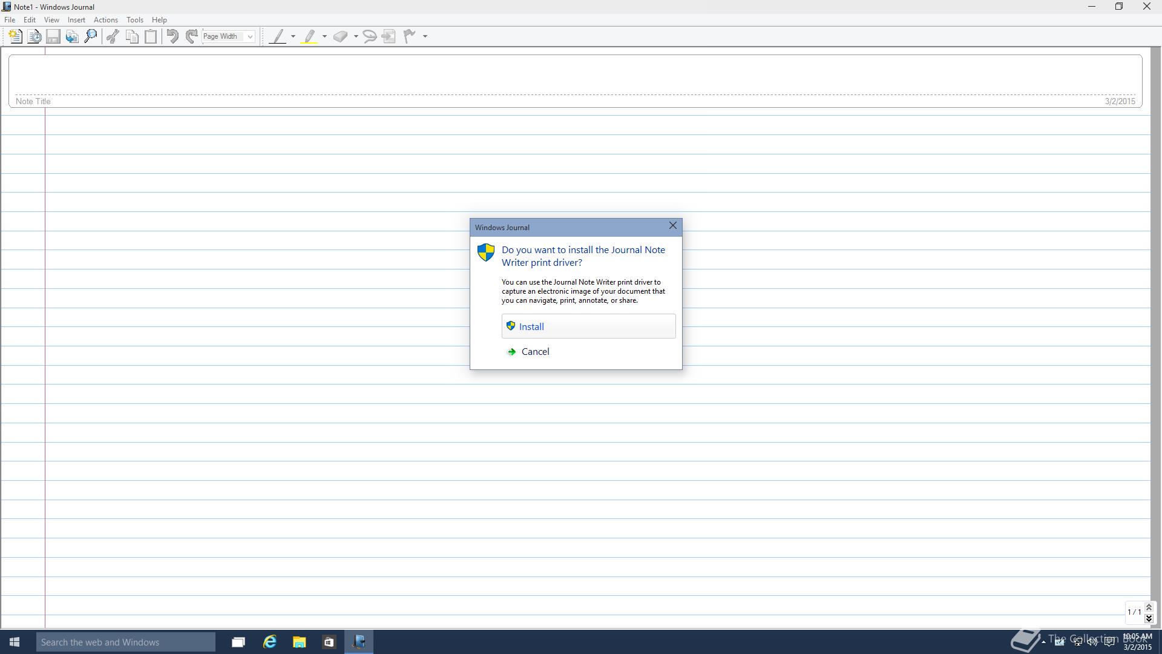Click Windows Journal taskbar icon
The image size is (1162, 654).
pos(359,642)
